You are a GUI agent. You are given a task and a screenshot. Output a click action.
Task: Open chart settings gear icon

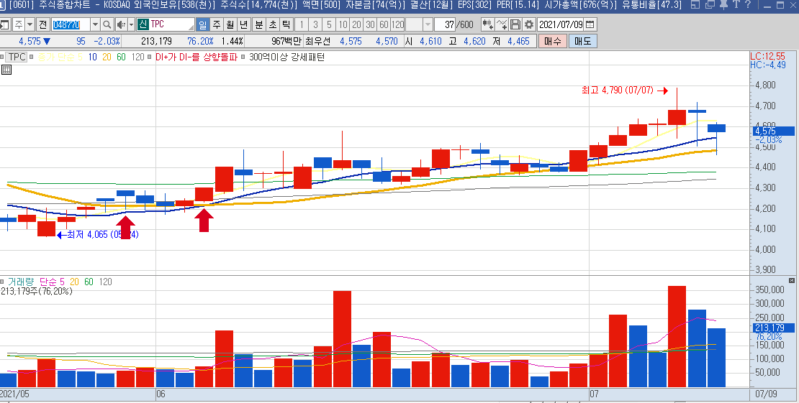[529, 24]
